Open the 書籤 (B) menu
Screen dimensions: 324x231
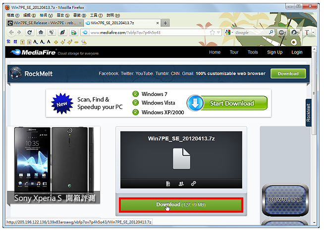[x=80, y=15]
